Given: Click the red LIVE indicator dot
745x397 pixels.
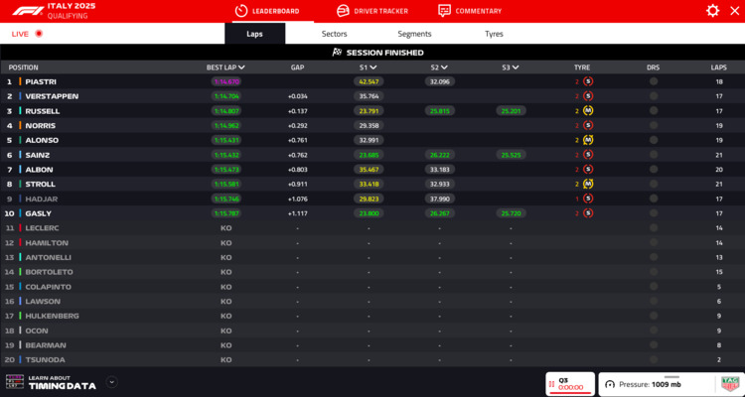Looking at the screenshot, I should click(x=39, y=34).
